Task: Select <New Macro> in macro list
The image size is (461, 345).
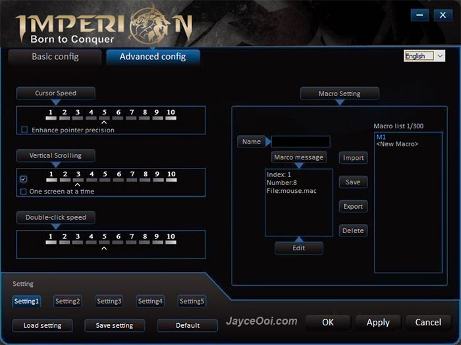Action: (397, 144)
